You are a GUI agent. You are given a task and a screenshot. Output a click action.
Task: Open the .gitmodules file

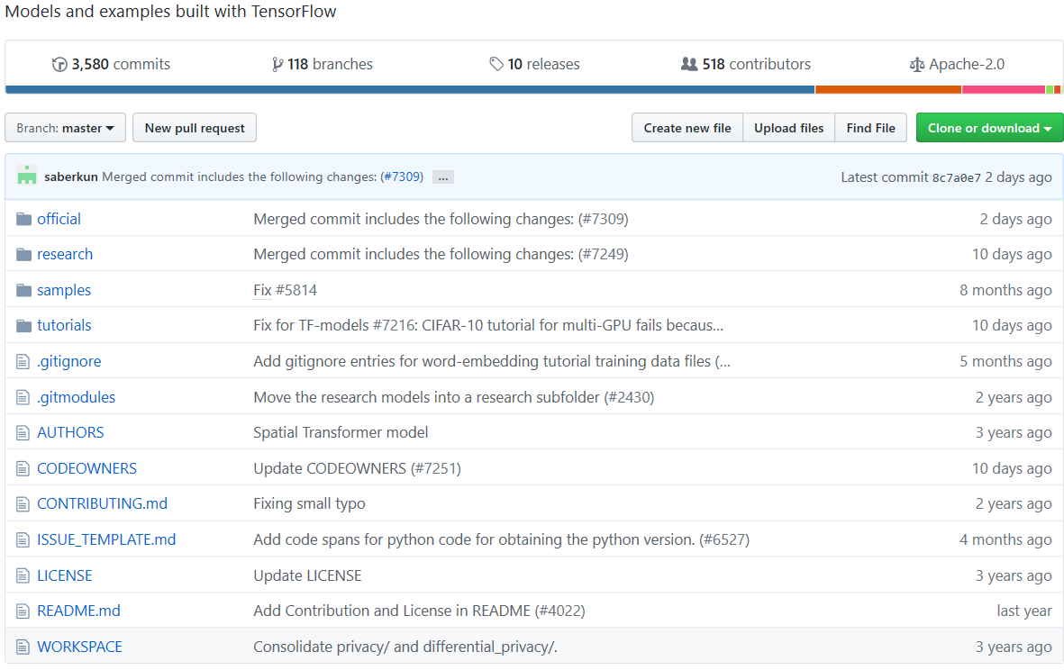tap(76, 397)
